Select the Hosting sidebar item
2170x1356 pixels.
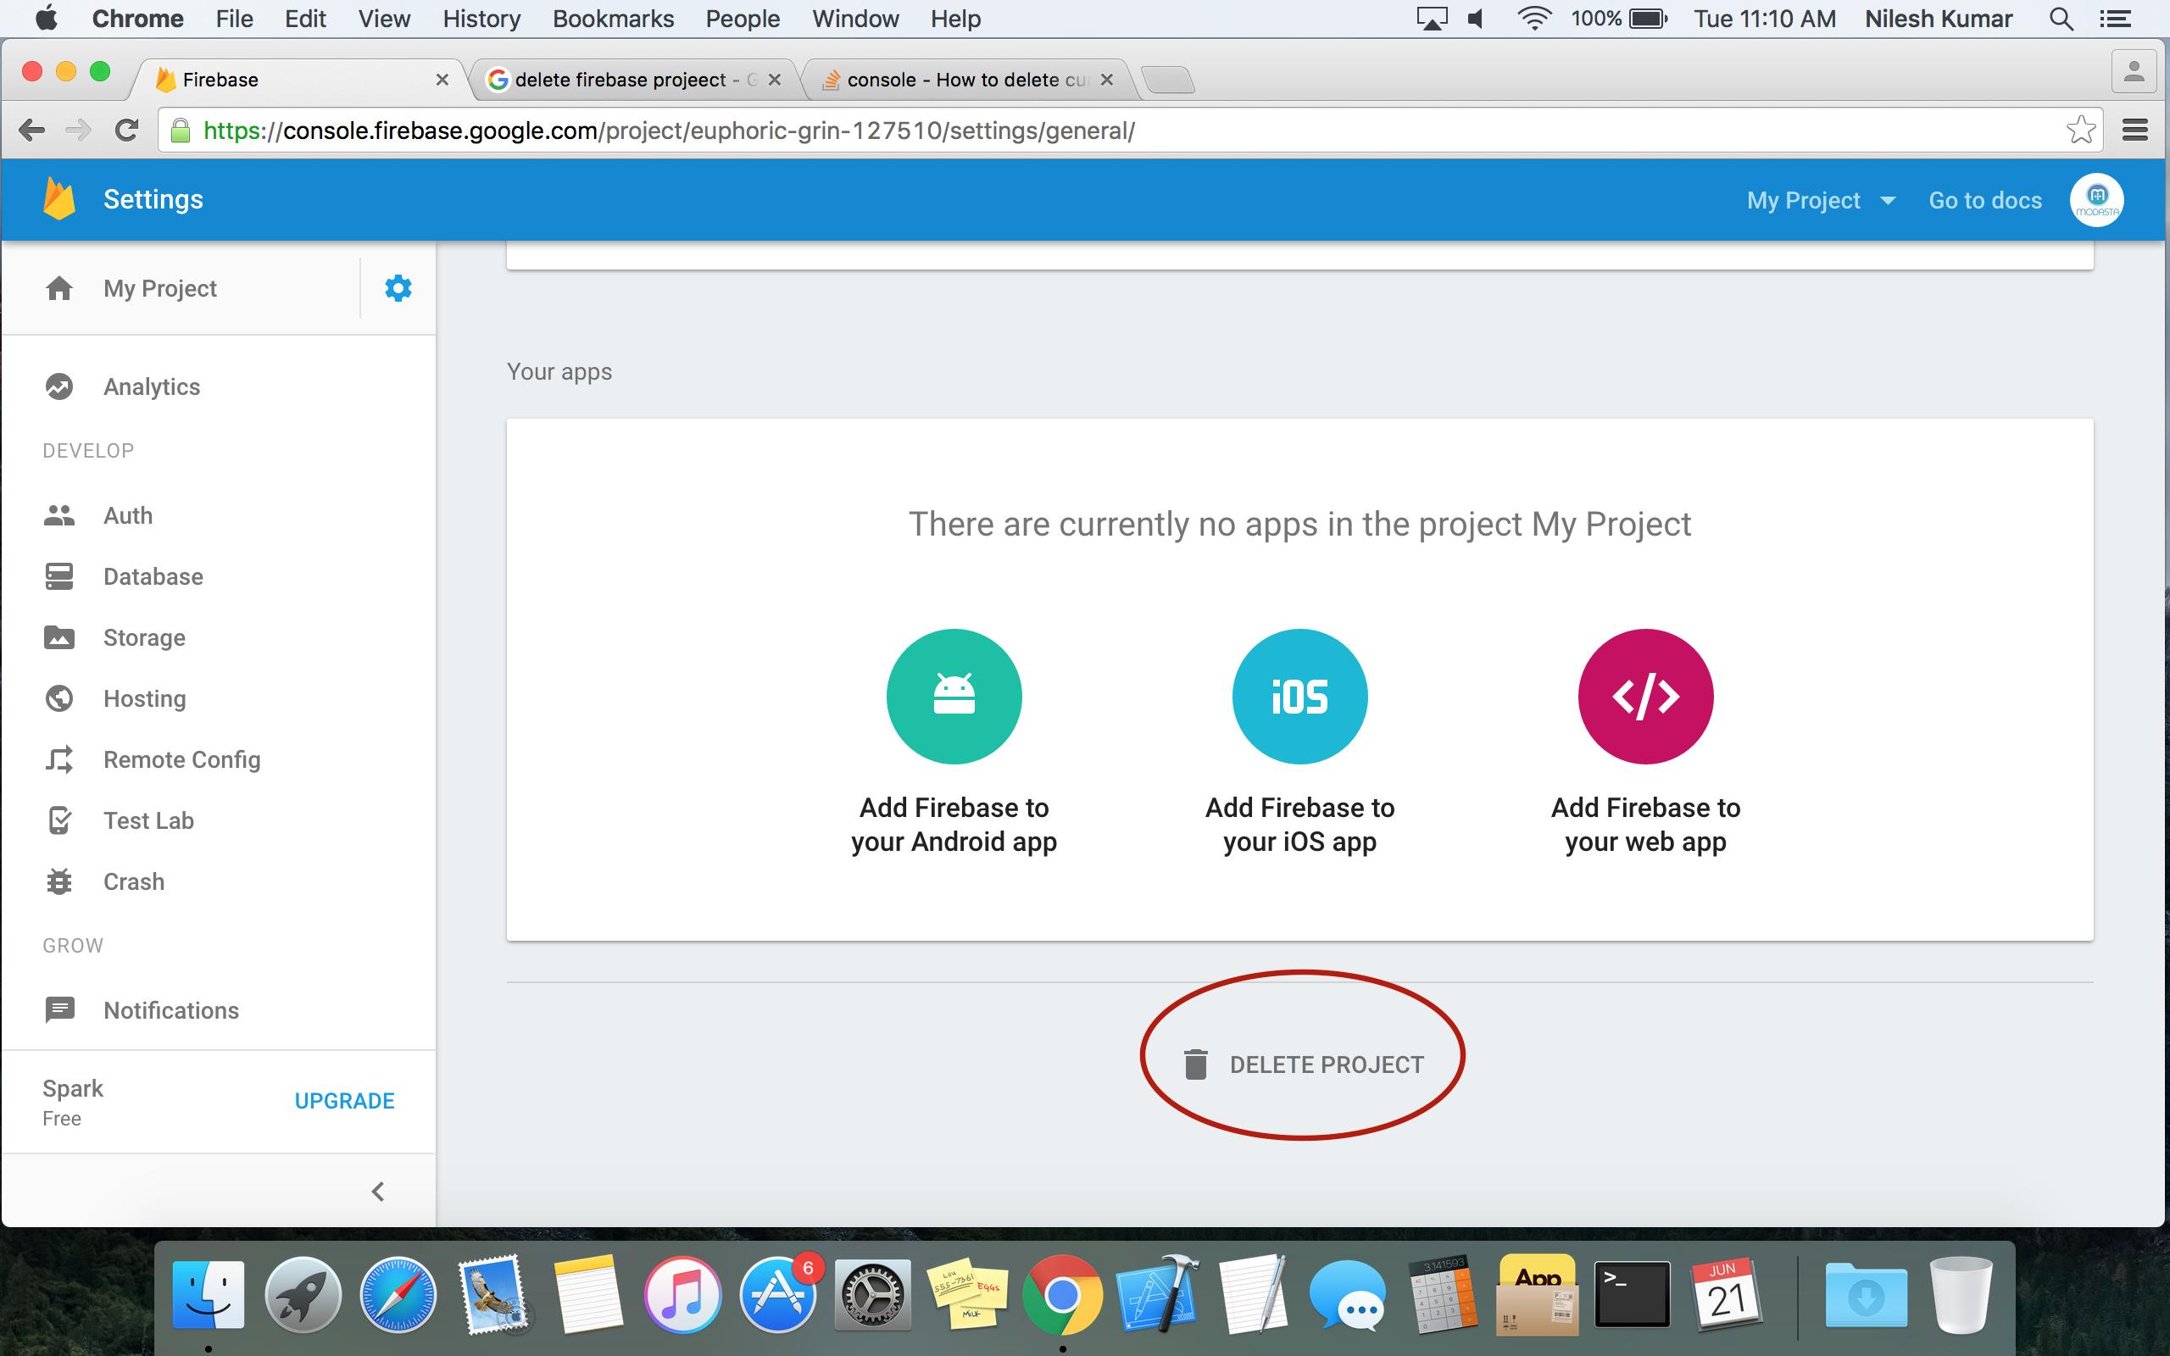[x=142, y=698]
